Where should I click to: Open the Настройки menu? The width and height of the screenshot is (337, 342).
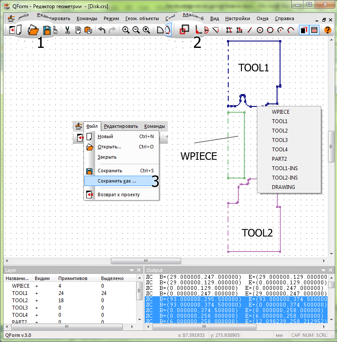[x=237, y=18]
